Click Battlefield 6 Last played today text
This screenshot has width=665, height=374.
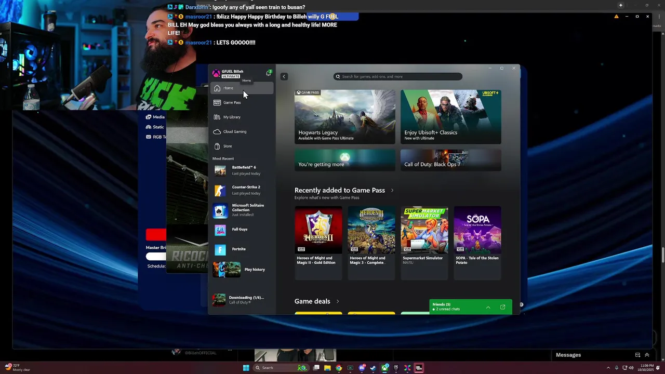coord(246,173)
